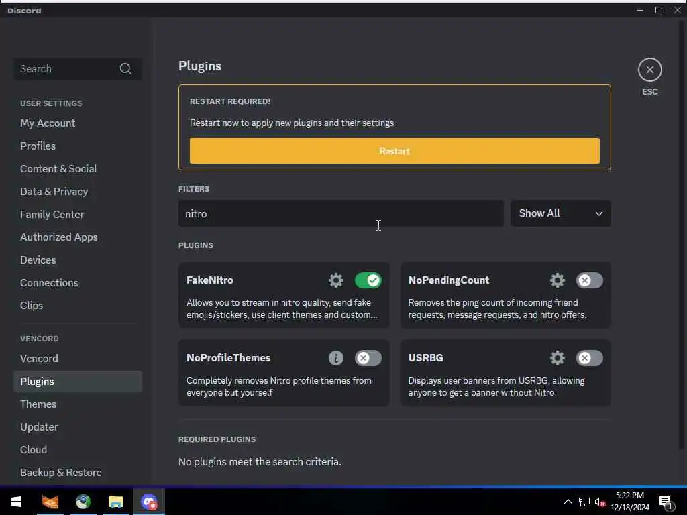The height and width of the screenshot is (515, 687).
Task: Open the fox icon app in taskbar
Action: coord(50,502)
